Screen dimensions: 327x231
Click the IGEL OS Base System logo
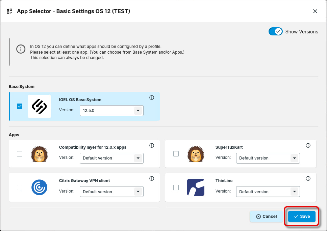[39, 106]
